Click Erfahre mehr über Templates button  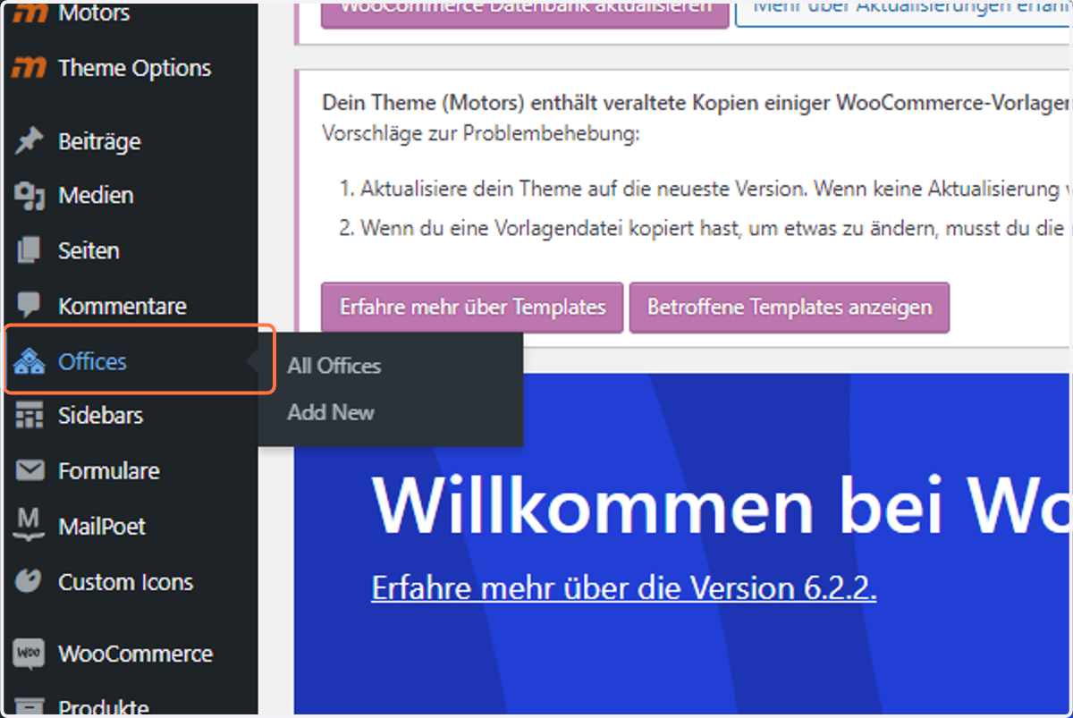[x=472, y=308]
